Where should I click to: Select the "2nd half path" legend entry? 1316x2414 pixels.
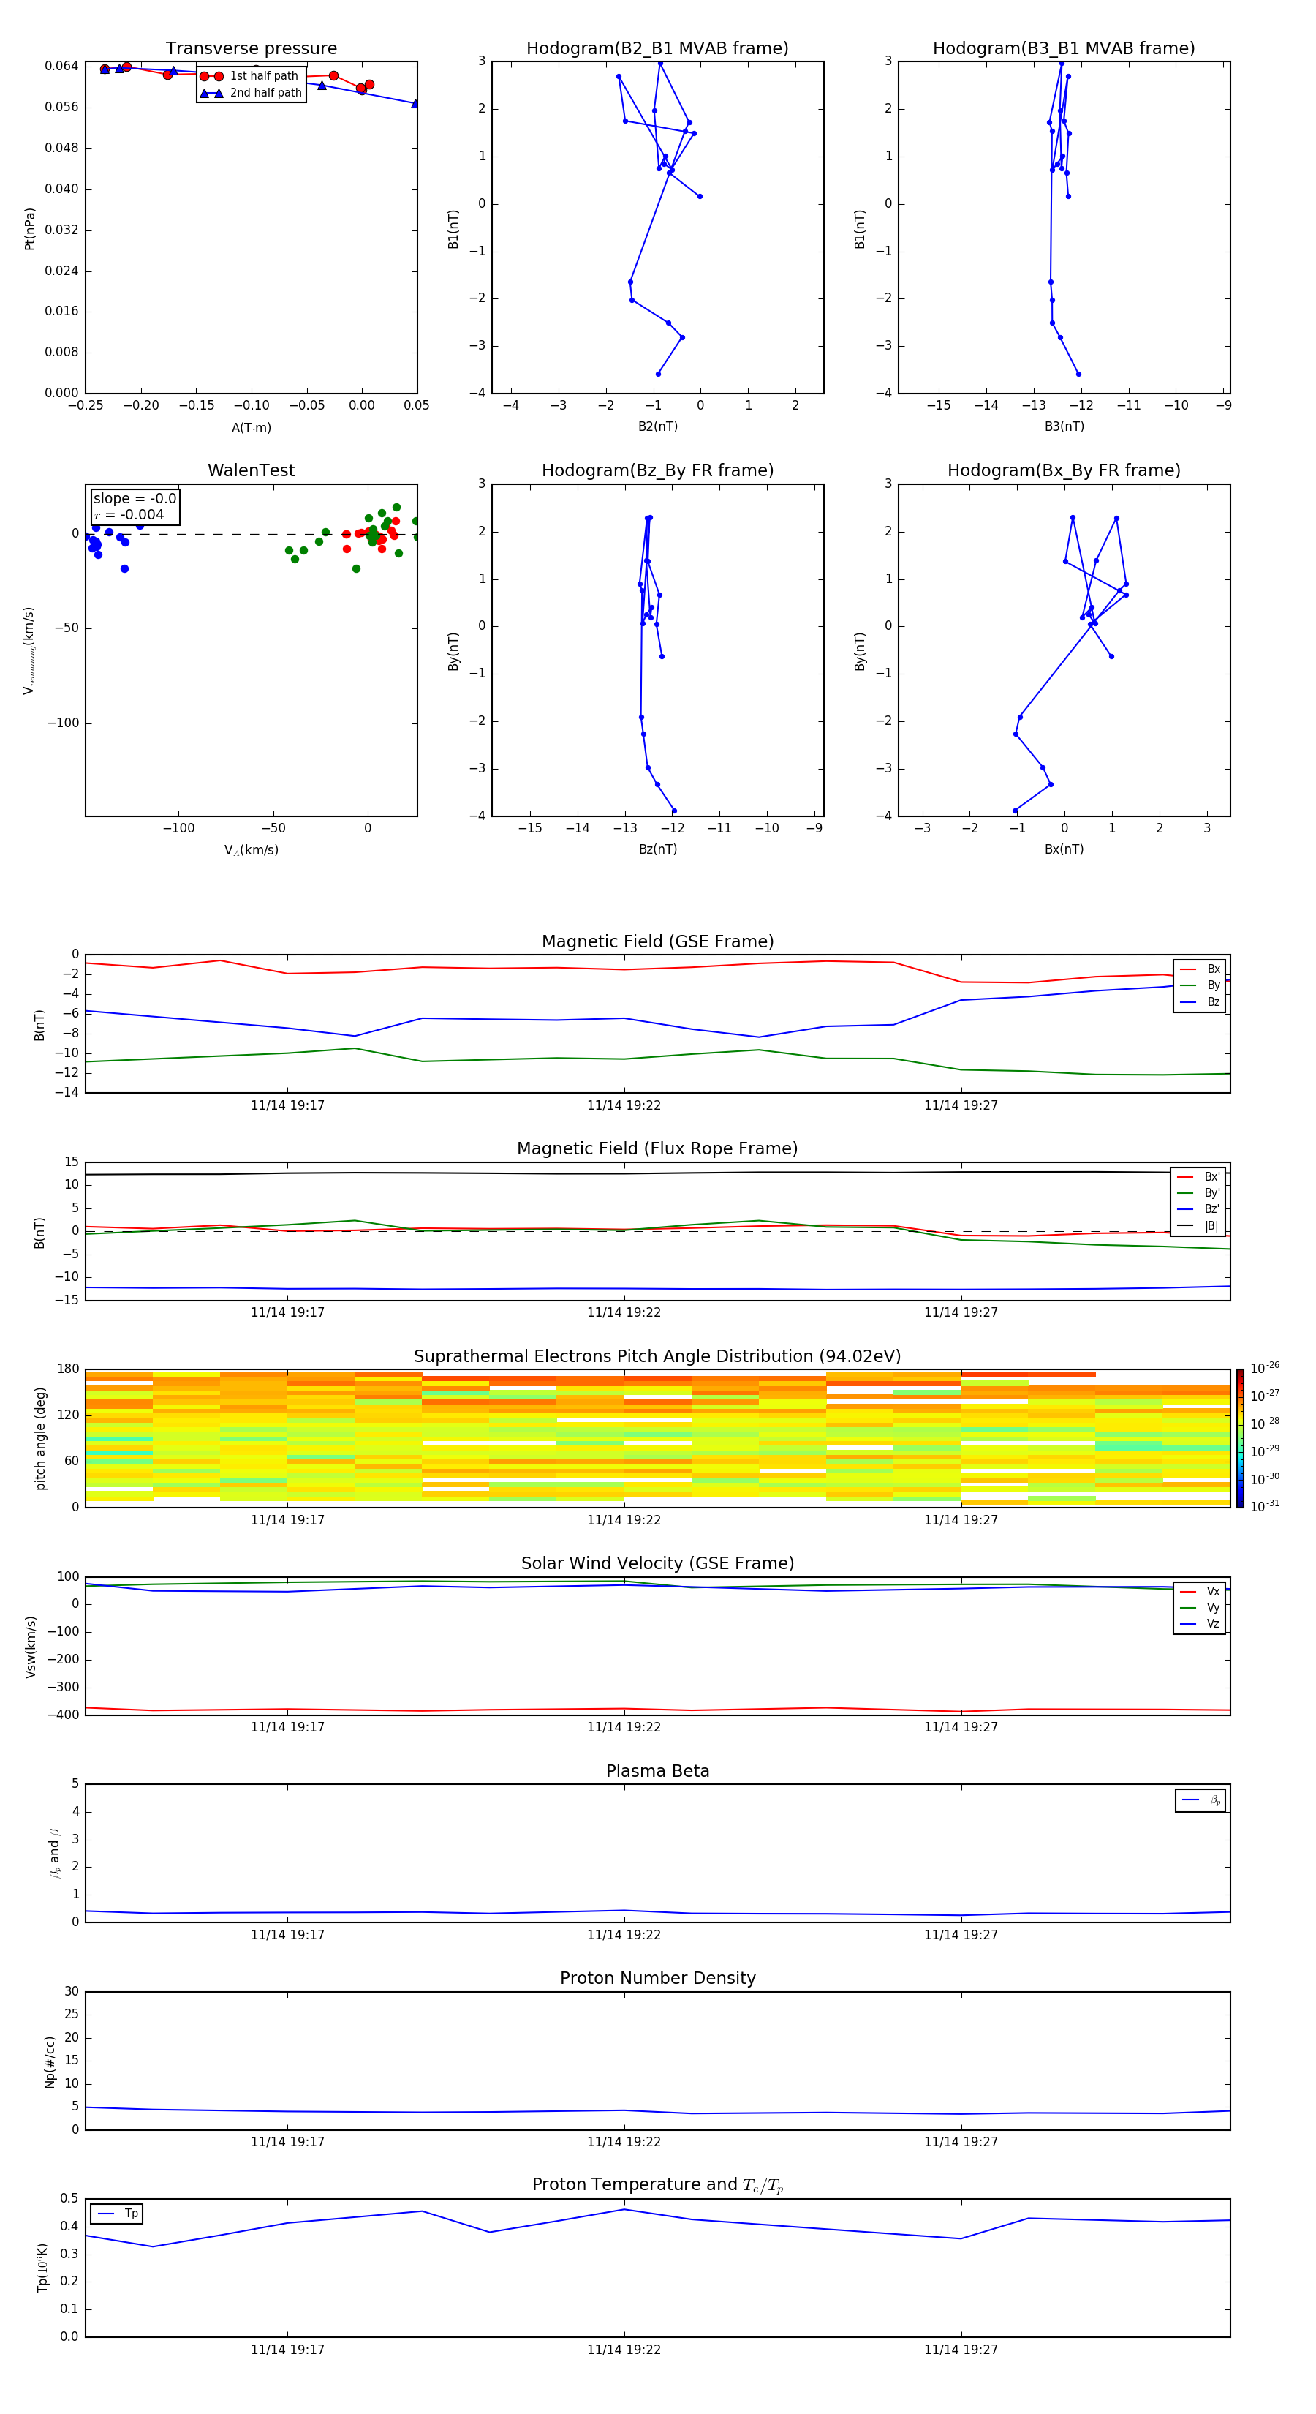pyautogui.click(x=250, y=93)
